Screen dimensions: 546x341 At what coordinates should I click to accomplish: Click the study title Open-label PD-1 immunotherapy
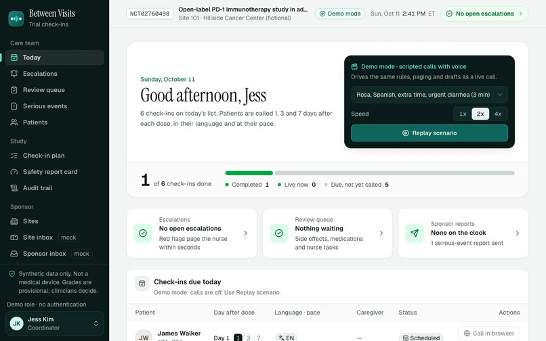tap(243, 9)
